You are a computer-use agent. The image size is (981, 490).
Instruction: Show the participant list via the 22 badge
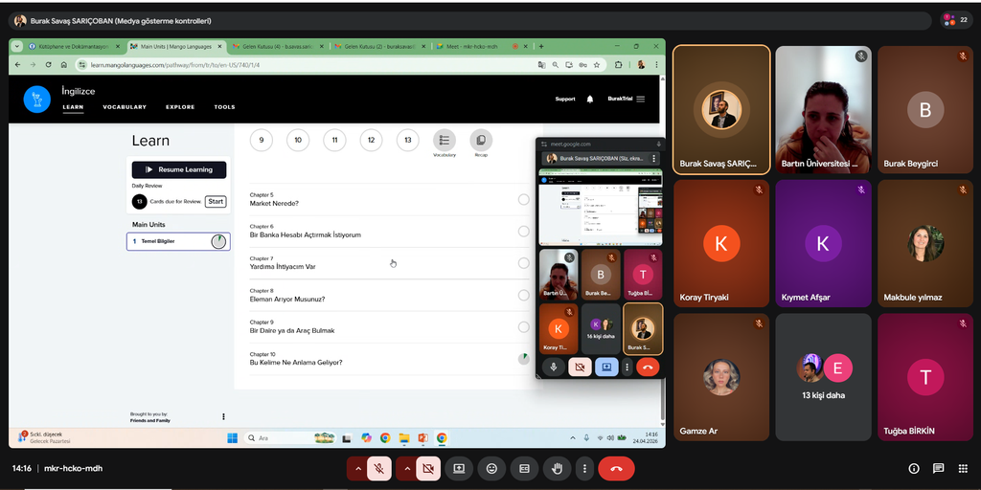point(955,19)
